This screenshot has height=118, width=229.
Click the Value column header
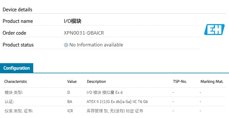(72, 82)
